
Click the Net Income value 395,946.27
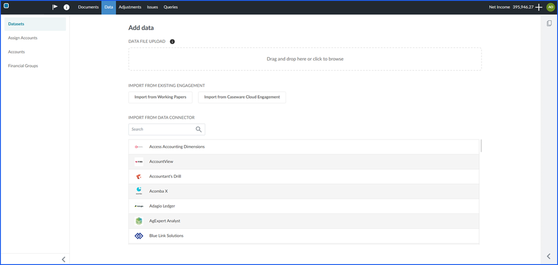coord(523,7)
